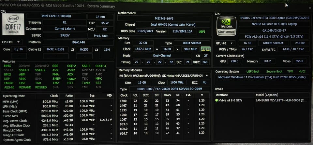The image size is (313, 145).
Task: Click the 1467 row in timing table
Action: pyautogui.click(x=164, y=105)
